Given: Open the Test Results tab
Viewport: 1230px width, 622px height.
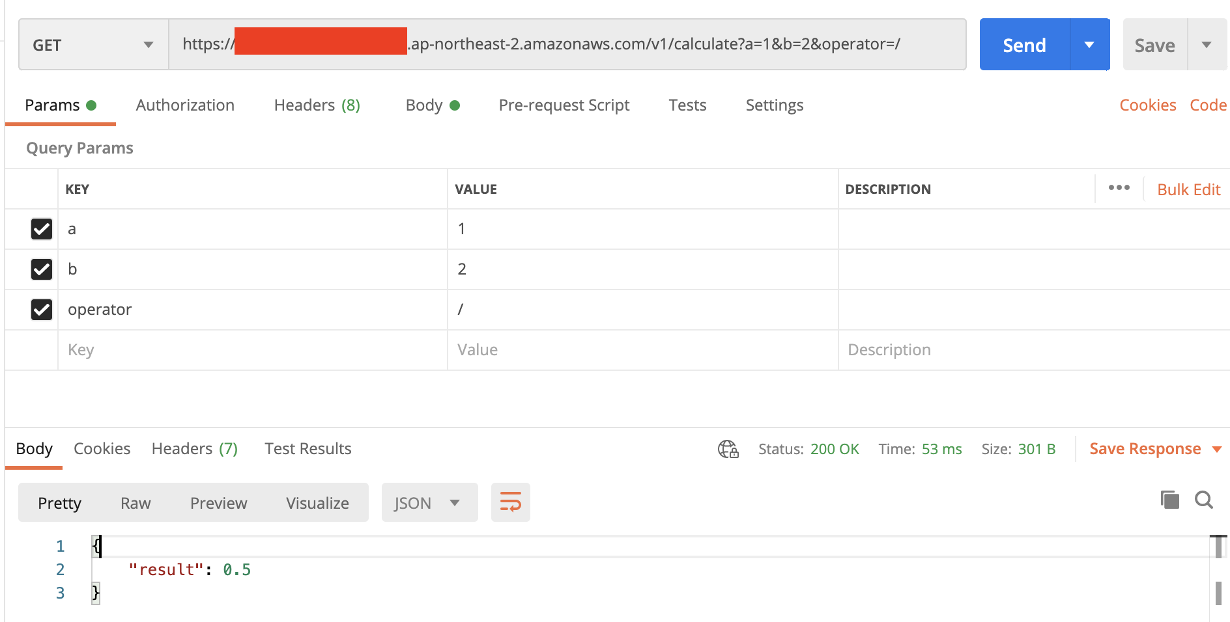Looking at the screenshot, I should tap(307, 449).
